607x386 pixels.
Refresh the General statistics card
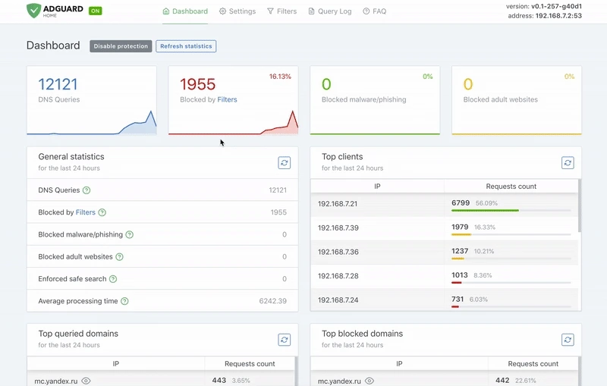tap(284, 163)
